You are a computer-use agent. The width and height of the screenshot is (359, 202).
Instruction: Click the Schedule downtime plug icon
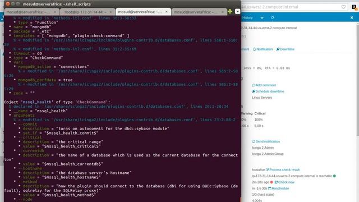(x=254, y=91)
